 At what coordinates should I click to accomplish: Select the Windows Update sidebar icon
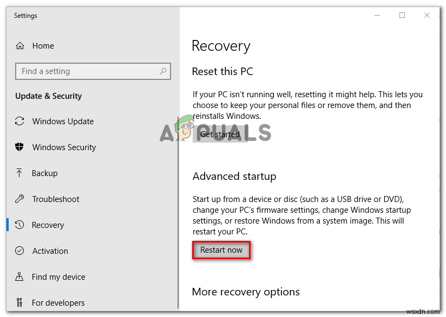[19, 122]
